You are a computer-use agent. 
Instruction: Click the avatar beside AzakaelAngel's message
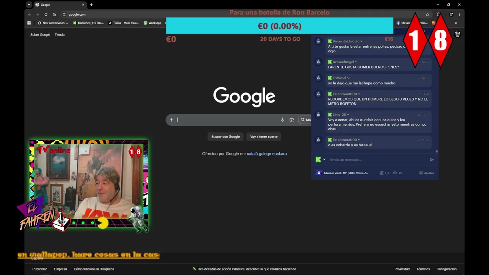coord(318,62)
